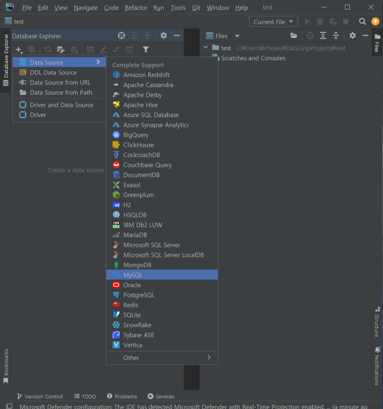Screen dimensions: 383x409
Task: Click Microsoft Defender configuration status message
Action: pos(193,406)
